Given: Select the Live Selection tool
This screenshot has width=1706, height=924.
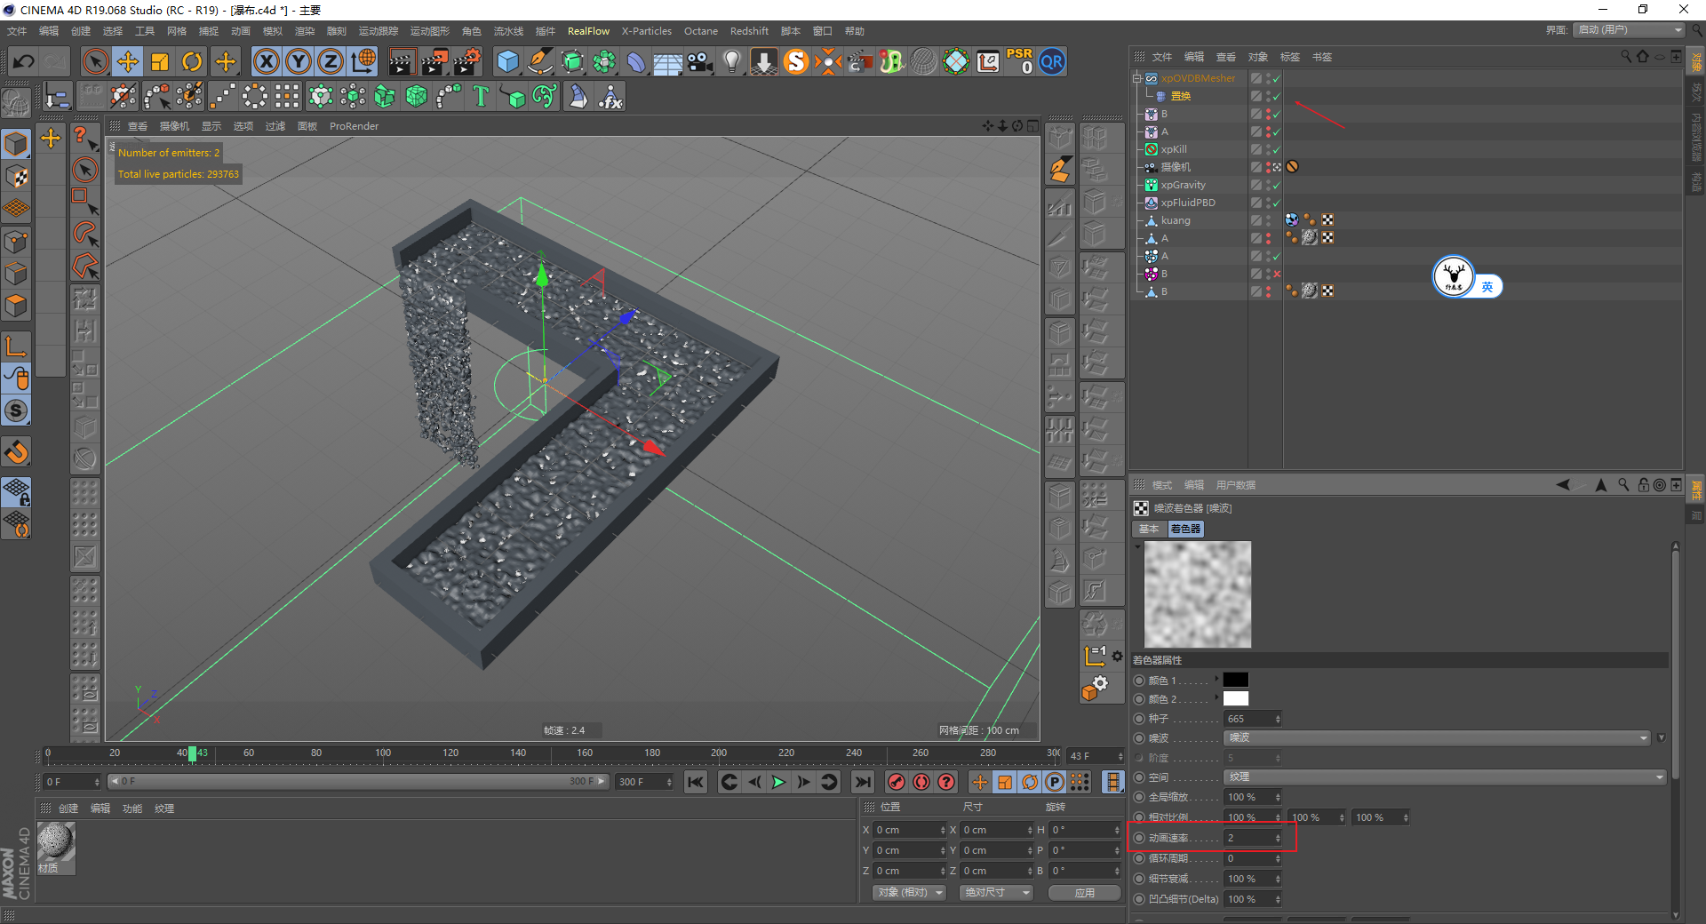Looking at the screenshot, I should (95, 61).
